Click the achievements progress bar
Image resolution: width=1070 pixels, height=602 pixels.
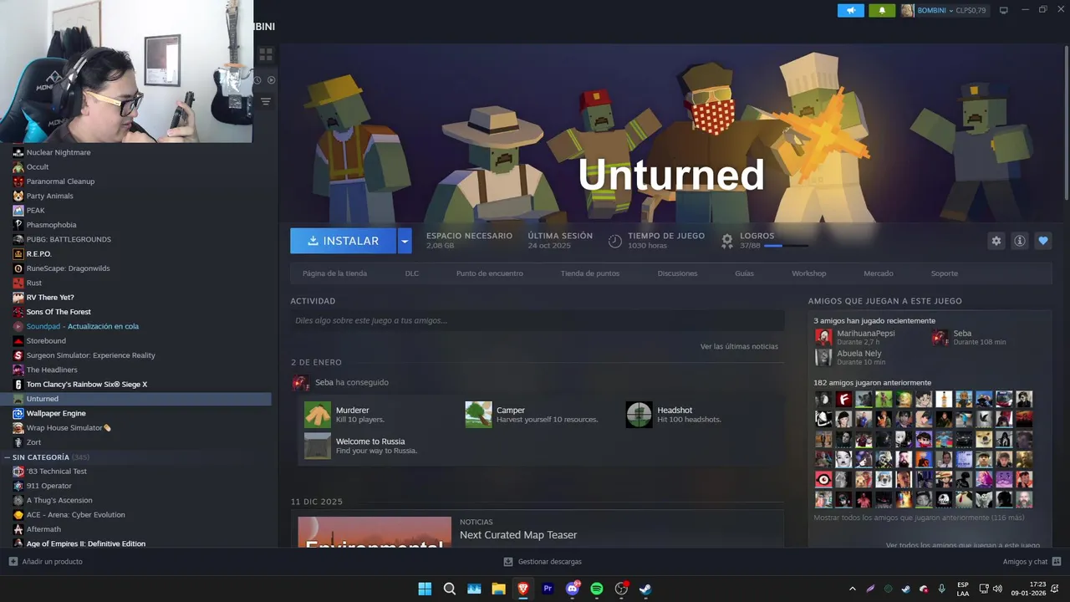(x=786, y=246)
